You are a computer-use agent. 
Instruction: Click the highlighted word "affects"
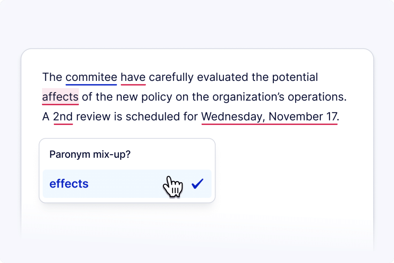click(x=60, y=97)
